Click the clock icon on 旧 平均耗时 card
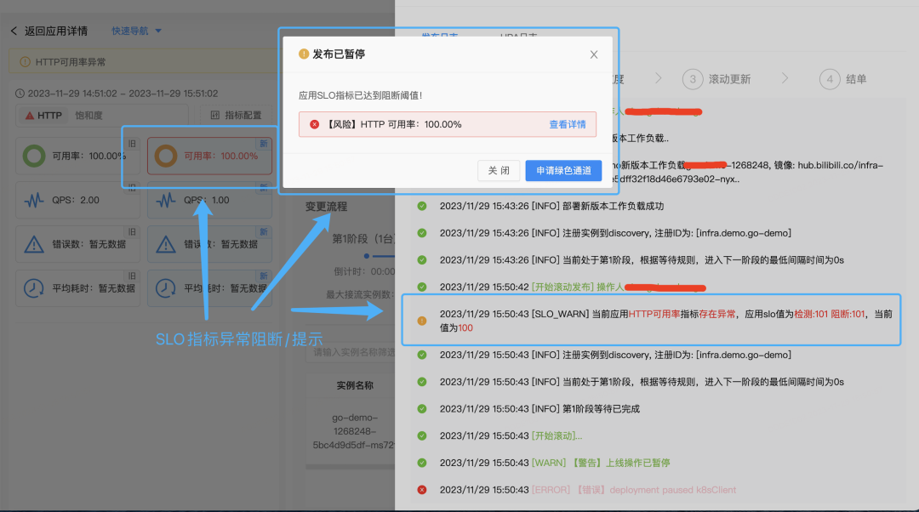Viewport: 919px width, 512px height. click(x=34, y=287)
